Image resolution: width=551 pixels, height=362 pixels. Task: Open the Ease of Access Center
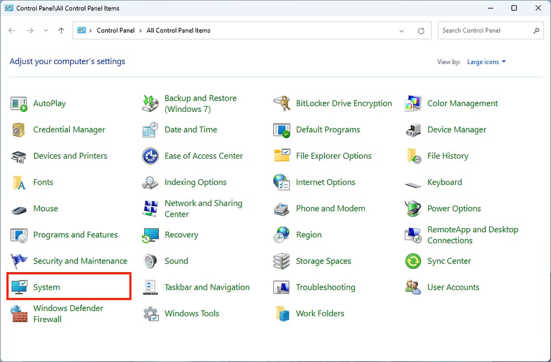(202, 156)
